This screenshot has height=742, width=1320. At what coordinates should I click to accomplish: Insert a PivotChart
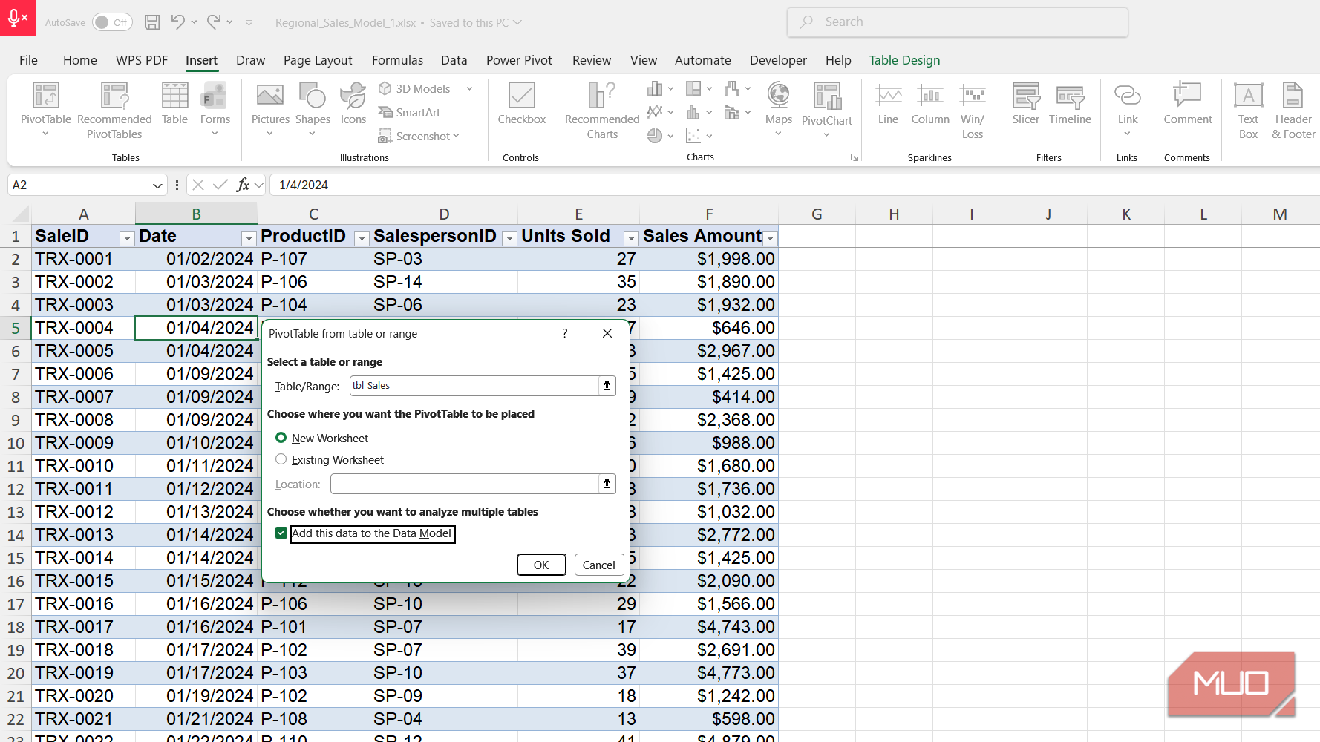point(826,110)
